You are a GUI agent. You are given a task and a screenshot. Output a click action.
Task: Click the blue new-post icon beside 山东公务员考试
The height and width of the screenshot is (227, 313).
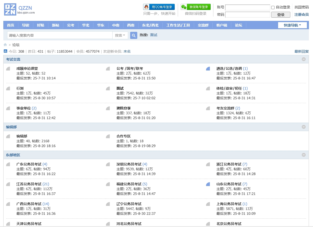(x=208, y=184)
